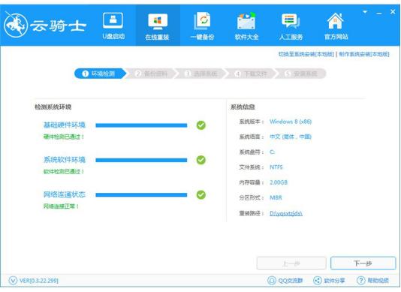Click VER[0.3.22.299] version text
The height and width of the screenshot is (292, 401).
(x=39, y=281)
